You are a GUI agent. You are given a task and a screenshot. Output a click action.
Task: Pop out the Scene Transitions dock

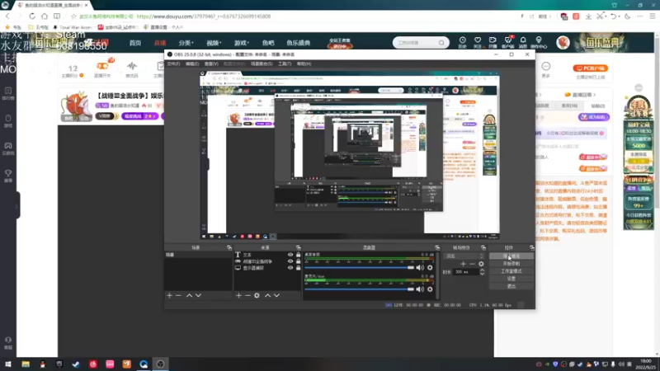tap(483, 248)
